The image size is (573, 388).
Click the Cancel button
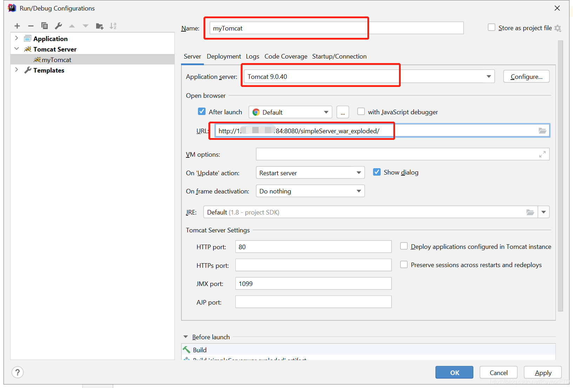[x=499, y=373]
